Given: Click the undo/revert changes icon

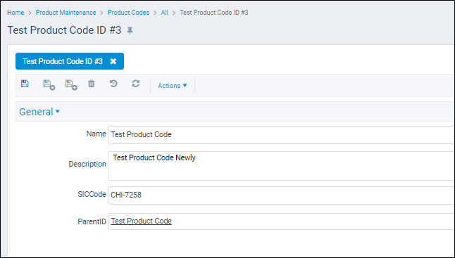Looking at the screenshot, I should click(x=113, y=84).
